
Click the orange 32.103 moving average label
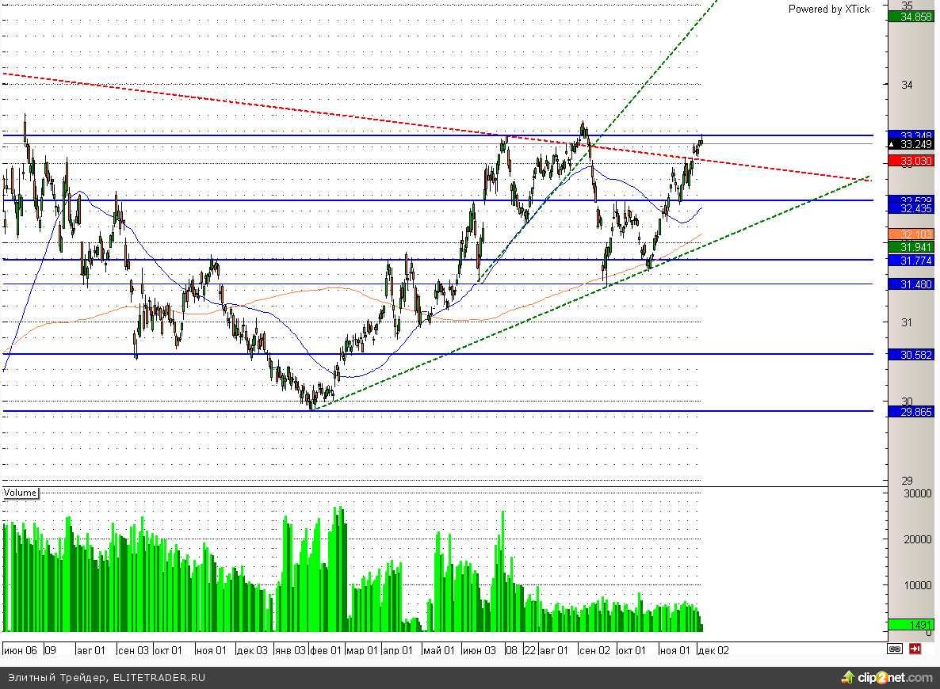911,234
